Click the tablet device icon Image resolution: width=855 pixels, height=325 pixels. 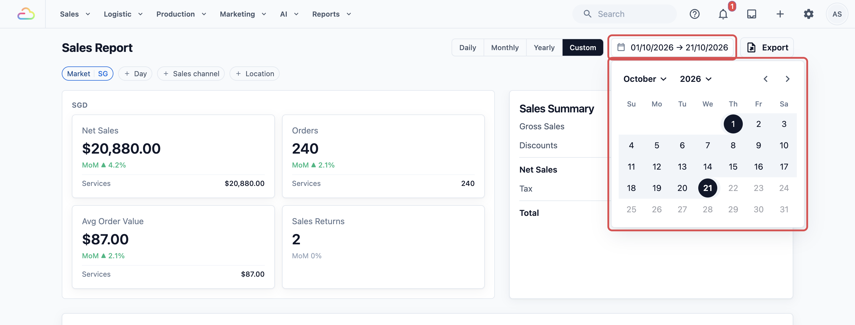click(x=751, y=14)
